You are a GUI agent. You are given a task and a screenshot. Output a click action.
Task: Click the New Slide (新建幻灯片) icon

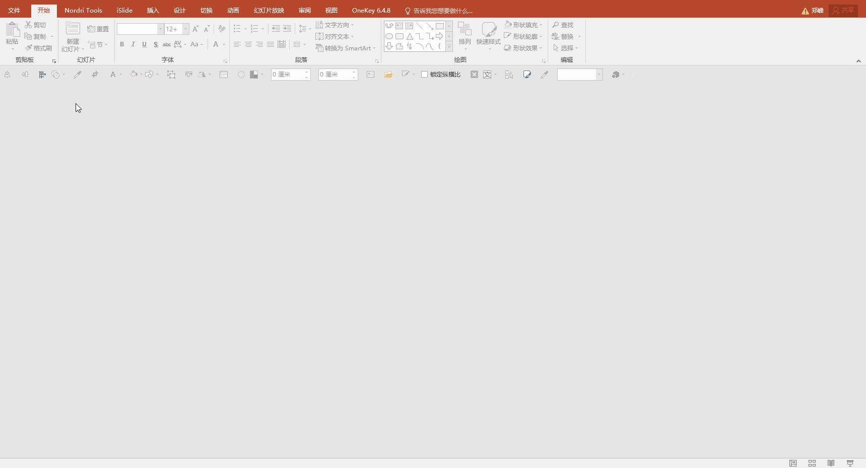point(73,29)
